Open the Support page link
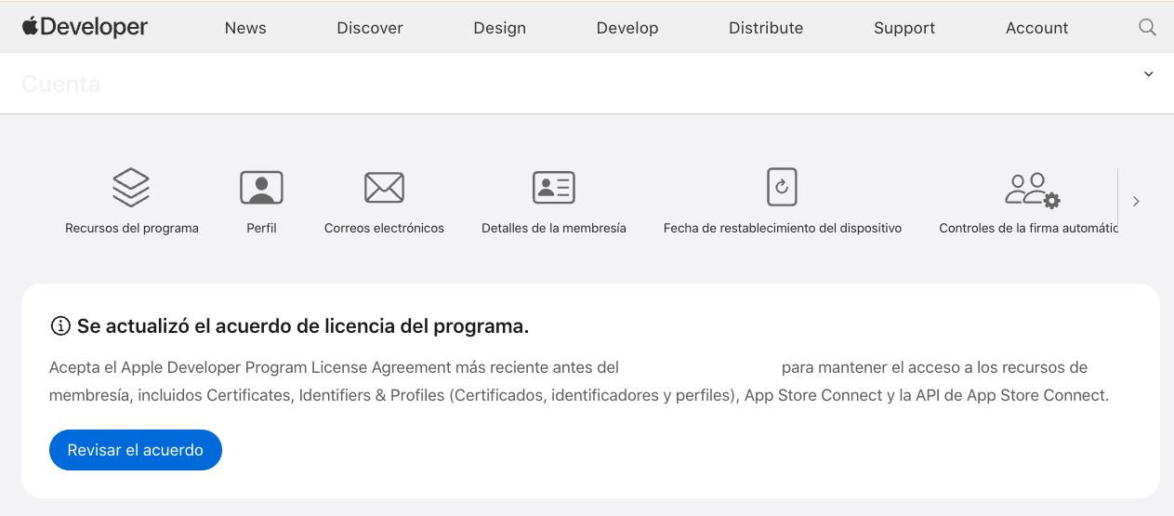 (x=904, y=28)
